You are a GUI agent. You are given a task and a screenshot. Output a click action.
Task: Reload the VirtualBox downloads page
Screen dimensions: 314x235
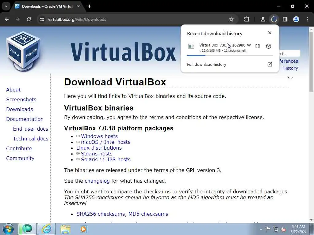29,19
